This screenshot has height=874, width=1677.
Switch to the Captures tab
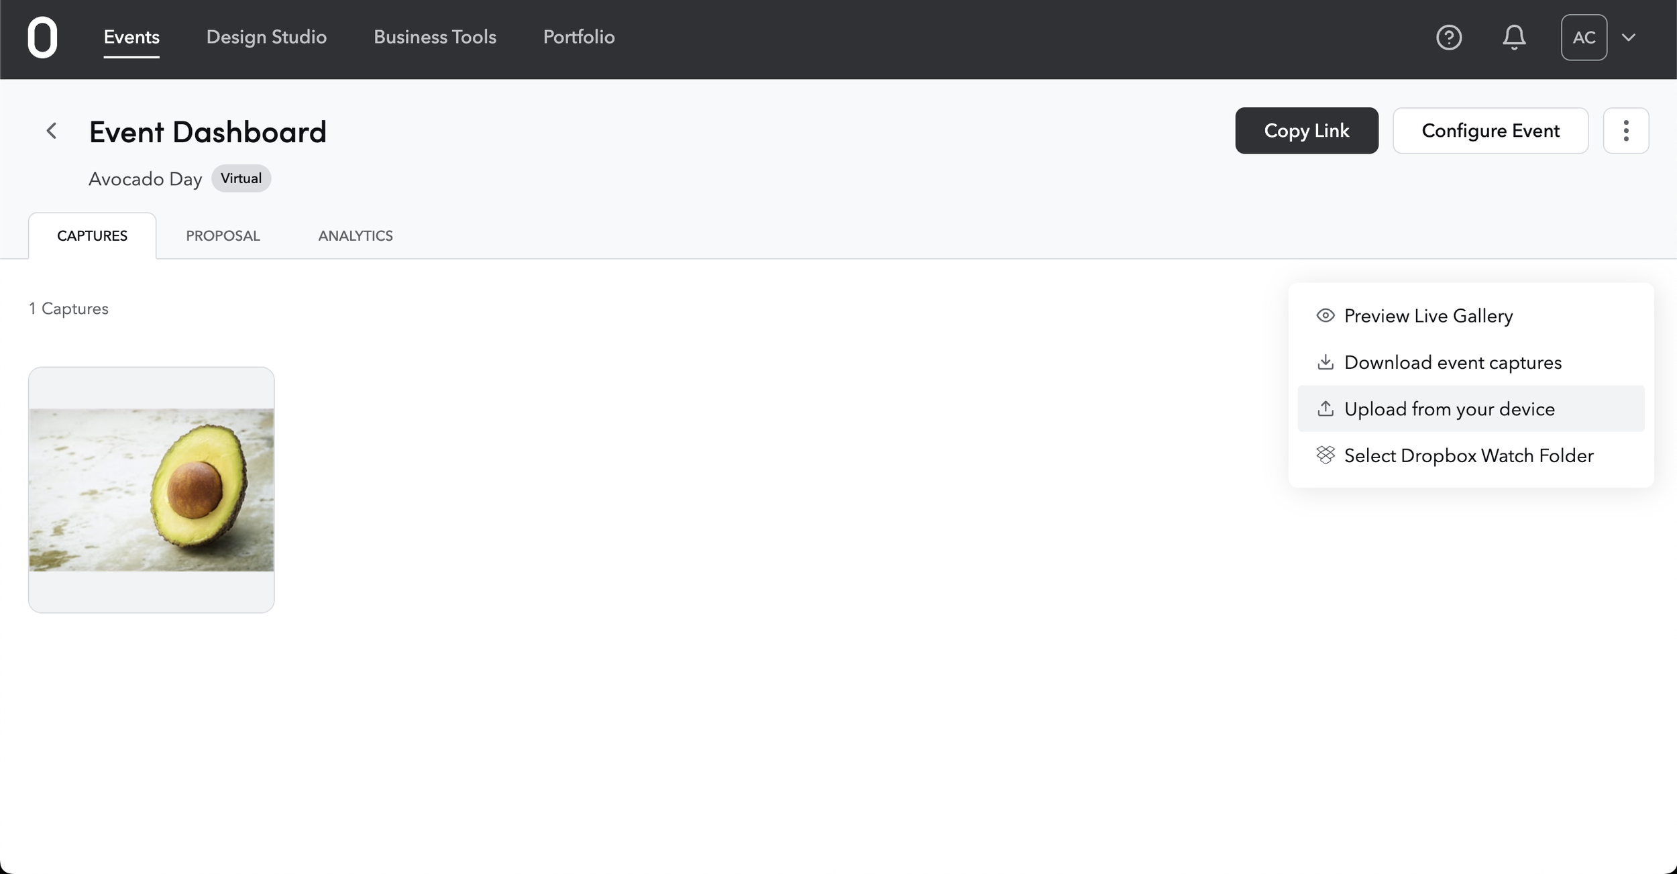coord(92,235)
